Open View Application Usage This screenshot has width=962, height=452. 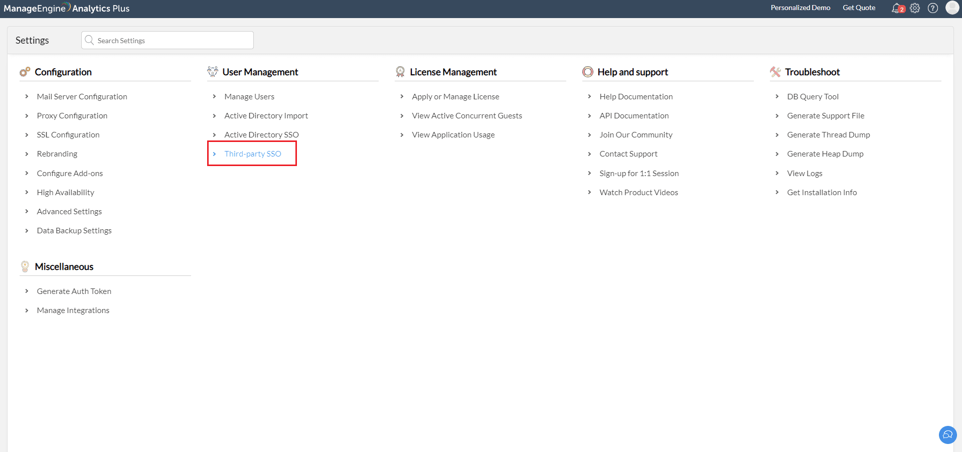click(453, 134)
